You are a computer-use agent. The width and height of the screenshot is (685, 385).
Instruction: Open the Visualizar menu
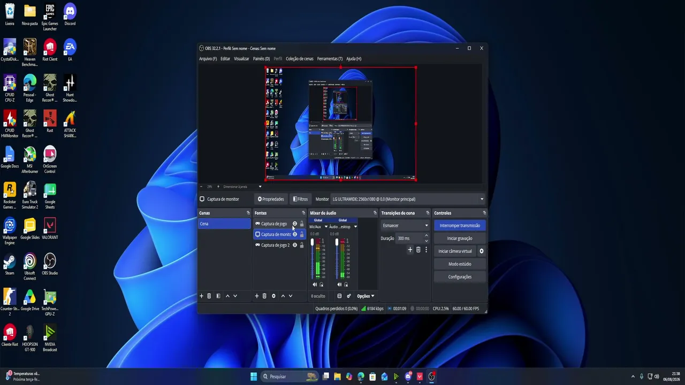point(241,59)
